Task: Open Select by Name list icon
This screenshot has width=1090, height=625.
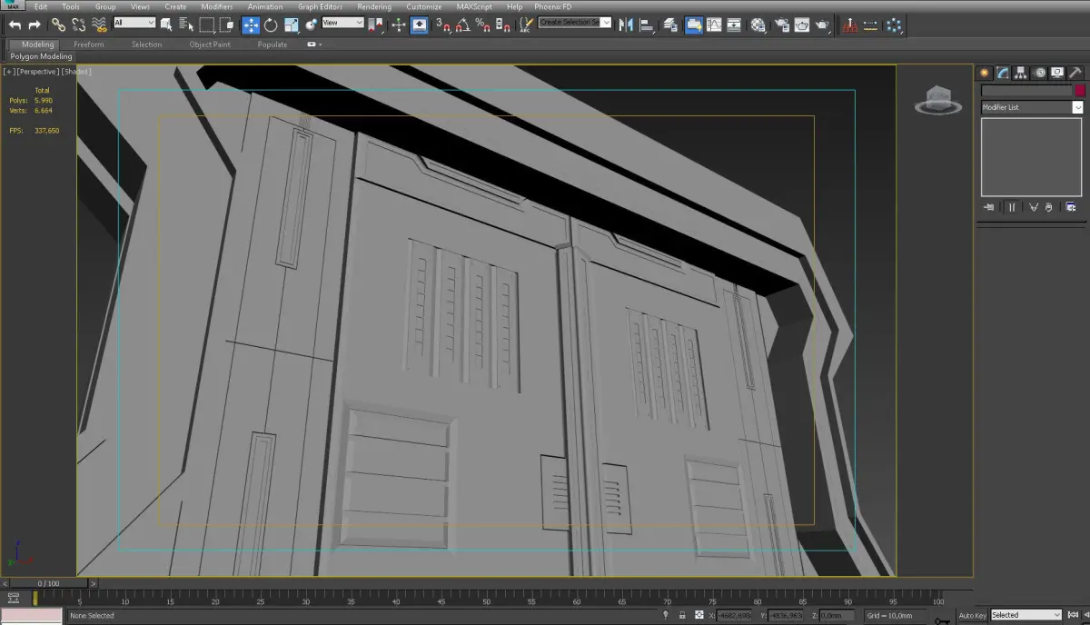Action: click(186, 25)
